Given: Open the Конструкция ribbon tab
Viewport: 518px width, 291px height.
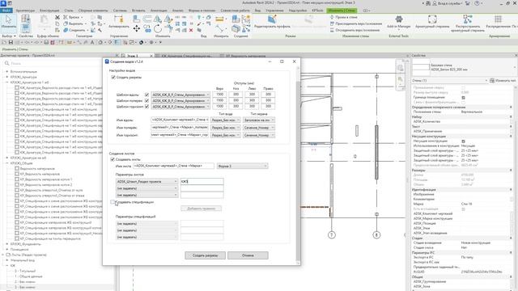Looking at the screenshot, I should click(x=49, y=11).
